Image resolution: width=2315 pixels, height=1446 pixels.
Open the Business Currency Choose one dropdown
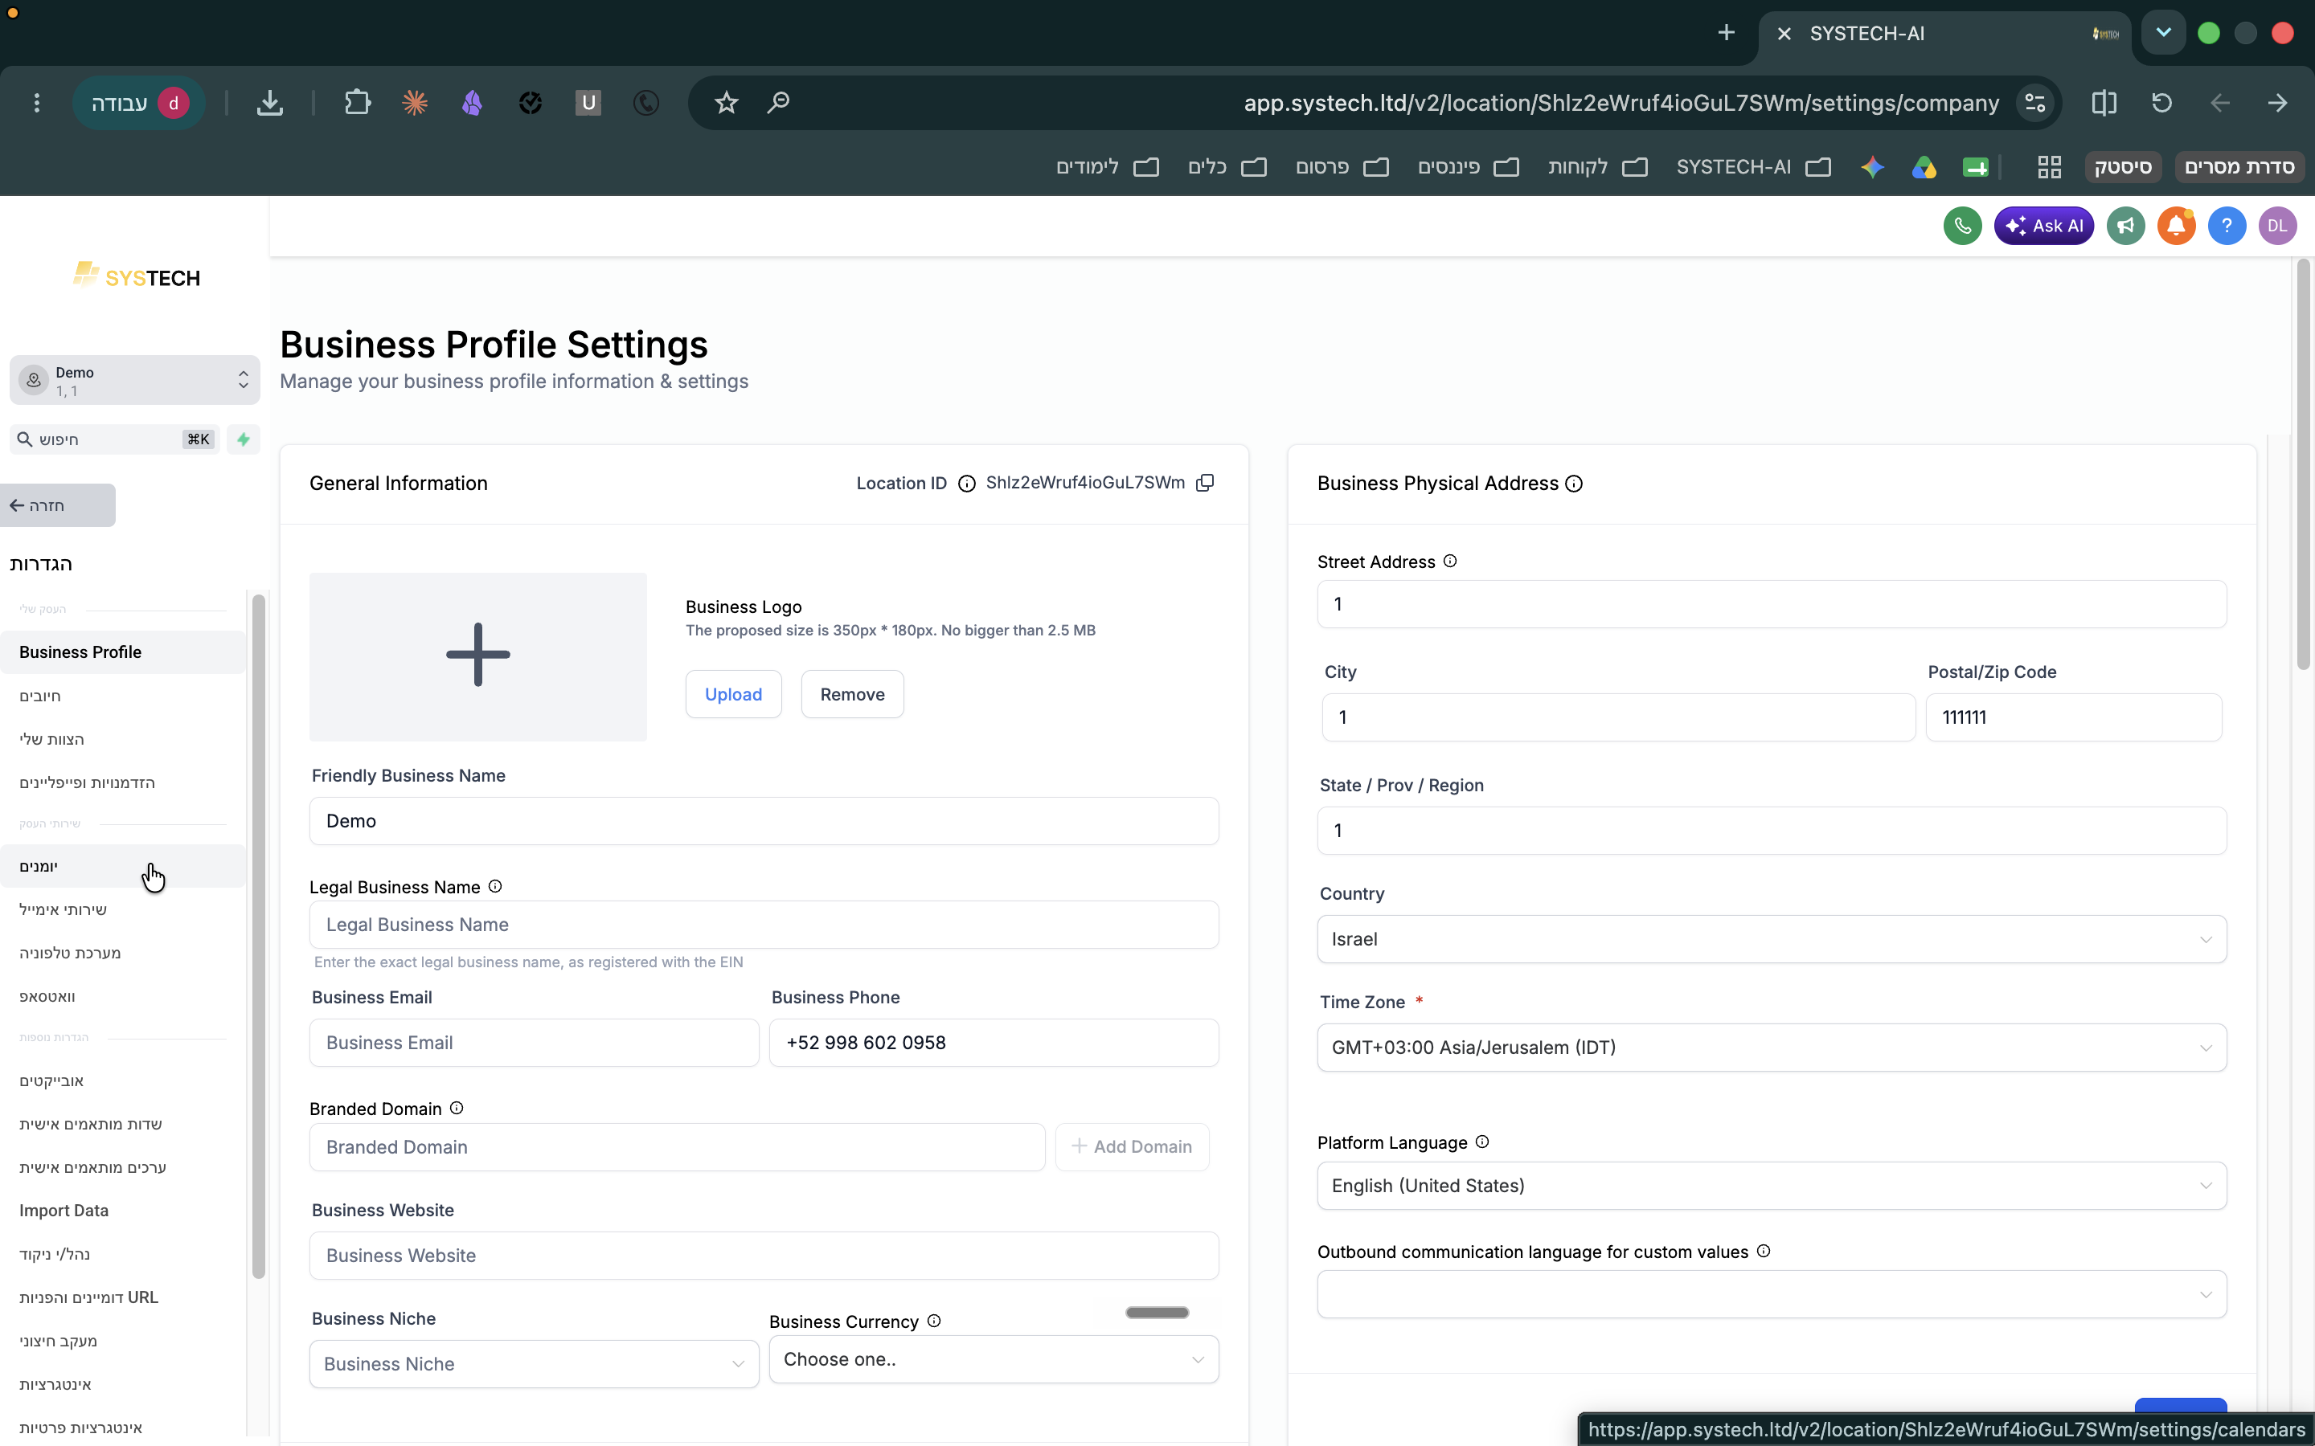coord(994,1359)
